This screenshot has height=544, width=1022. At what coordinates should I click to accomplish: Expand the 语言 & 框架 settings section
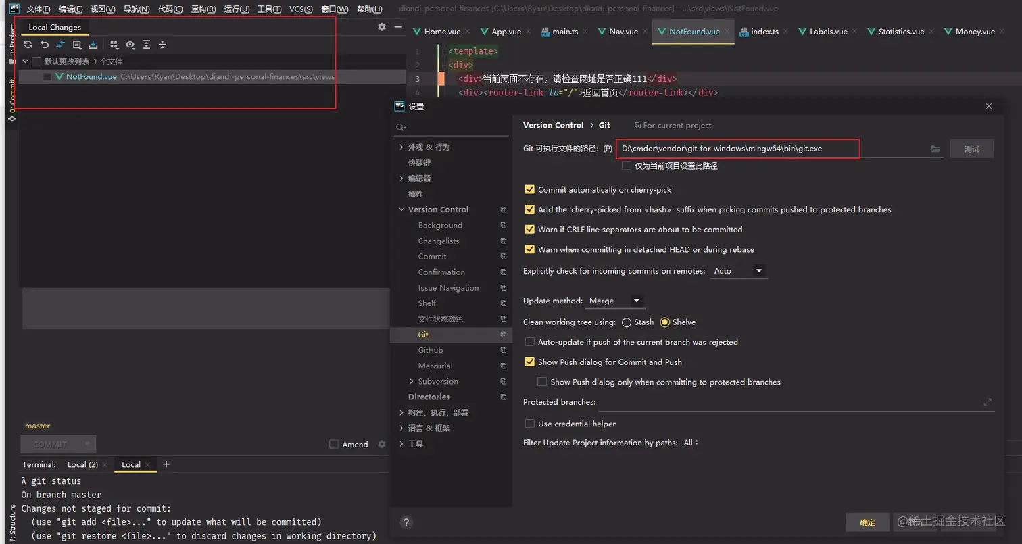402,428
